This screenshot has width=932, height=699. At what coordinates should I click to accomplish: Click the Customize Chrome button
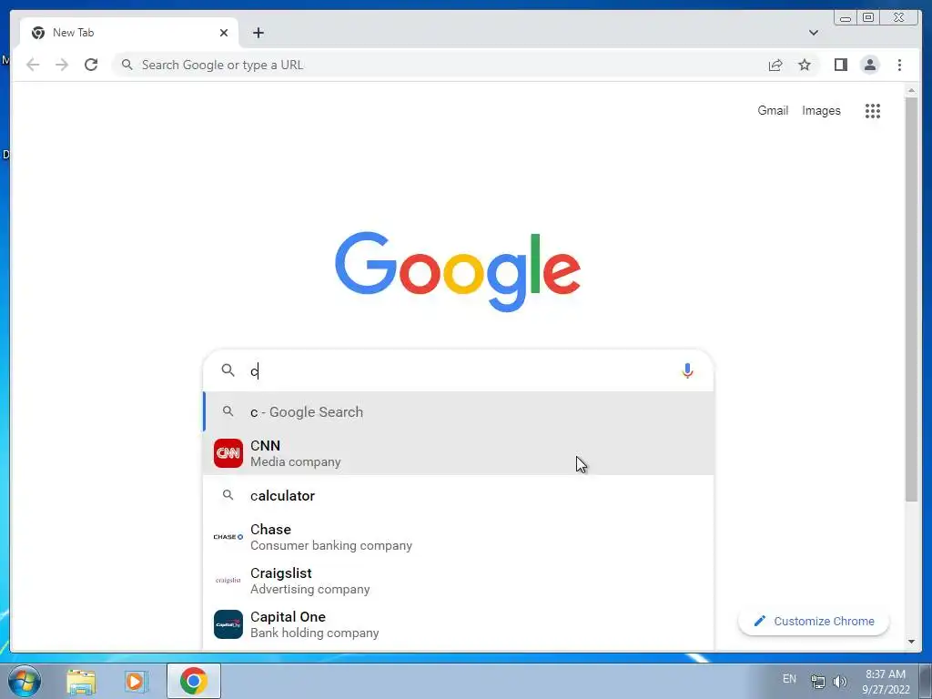814,621
